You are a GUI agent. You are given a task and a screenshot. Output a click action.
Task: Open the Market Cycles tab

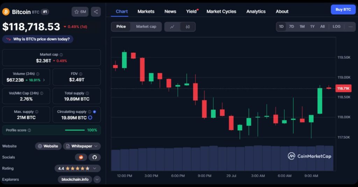(x=221, y=12)
